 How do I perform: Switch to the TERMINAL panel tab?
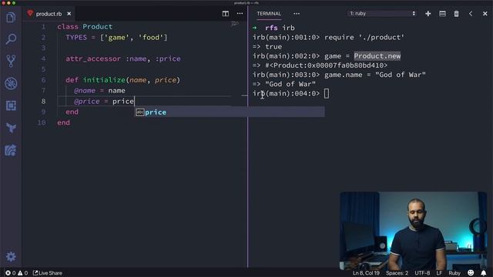pos(269,14)
